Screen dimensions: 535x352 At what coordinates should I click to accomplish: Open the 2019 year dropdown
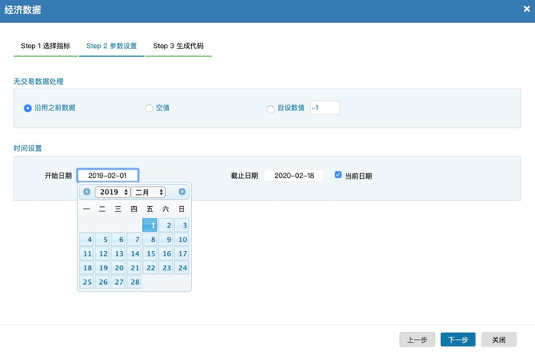[x=112, y=192]
